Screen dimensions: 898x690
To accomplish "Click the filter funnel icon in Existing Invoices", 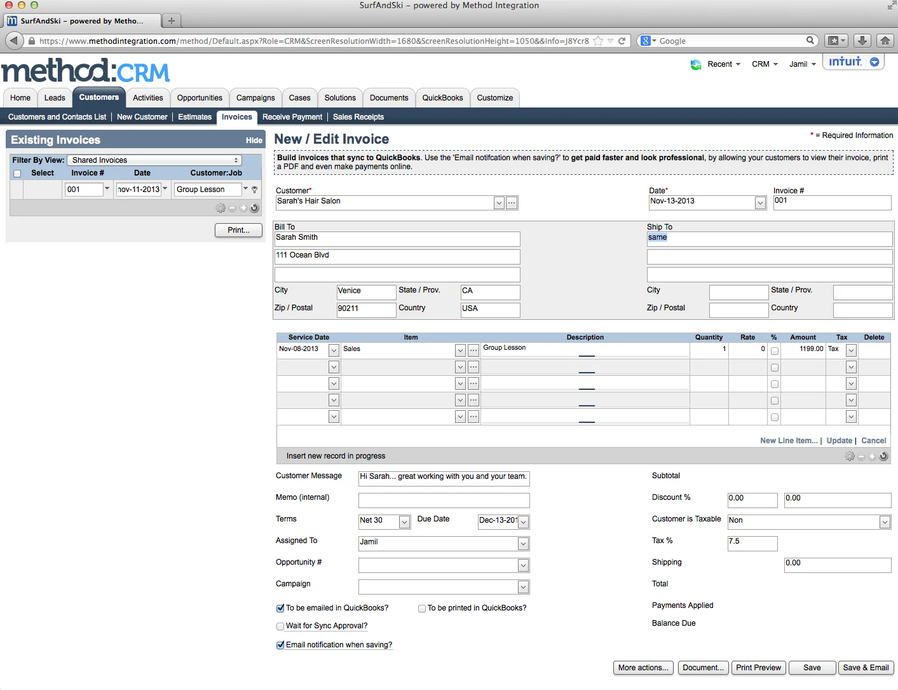I will click(x=255, y=190).
